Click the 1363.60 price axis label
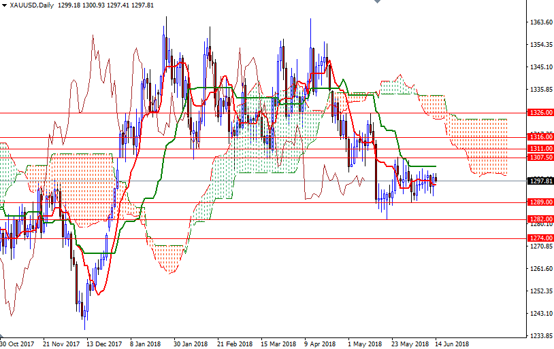Viewport: 554px width, 349px height. click(x=540, y=22)
